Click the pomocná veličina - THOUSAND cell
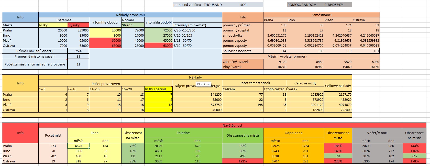This screenshot has height=166, width=430. point(197,5)
